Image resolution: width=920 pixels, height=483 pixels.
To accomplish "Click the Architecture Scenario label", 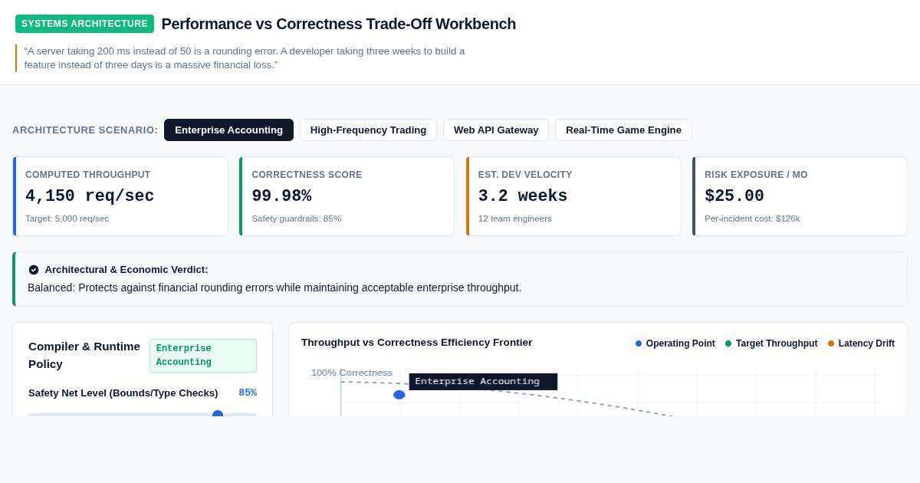I will point(85,130).
